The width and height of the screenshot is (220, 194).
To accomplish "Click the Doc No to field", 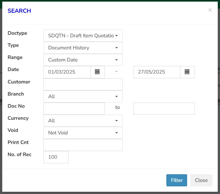I will [x=164, y=109].
